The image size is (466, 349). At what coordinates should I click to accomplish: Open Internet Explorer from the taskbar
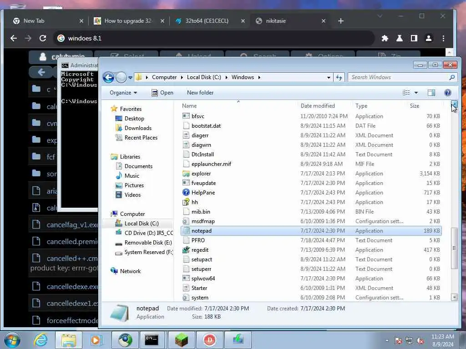(x=41, y=340)
